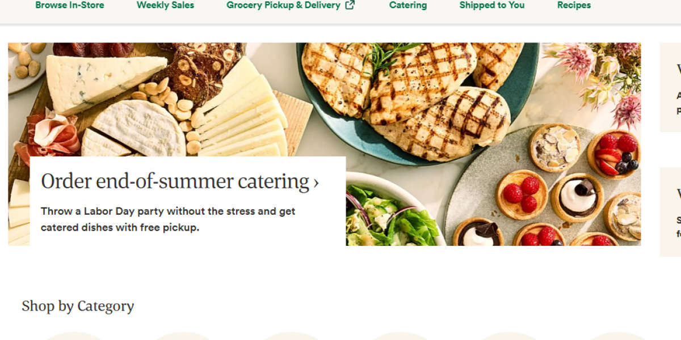Click the Order end-of-summer catering headline

pos(175,182)
